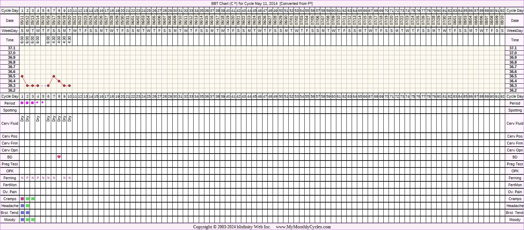Click the blue Brst. Tend. square on day 2

tap(28, 213)
